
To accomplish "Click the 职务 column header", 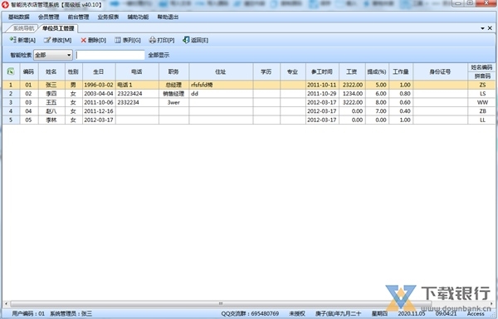I will [173, 71].
